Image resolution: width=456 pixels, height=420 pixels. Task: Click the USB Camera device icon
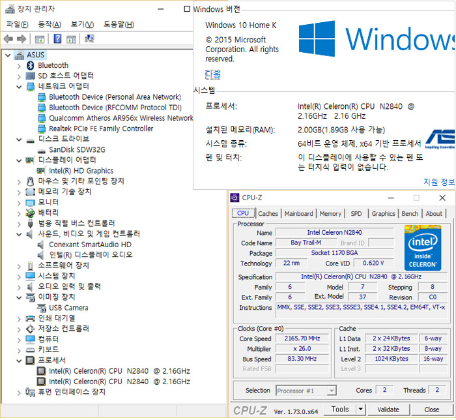pos(42,308)
